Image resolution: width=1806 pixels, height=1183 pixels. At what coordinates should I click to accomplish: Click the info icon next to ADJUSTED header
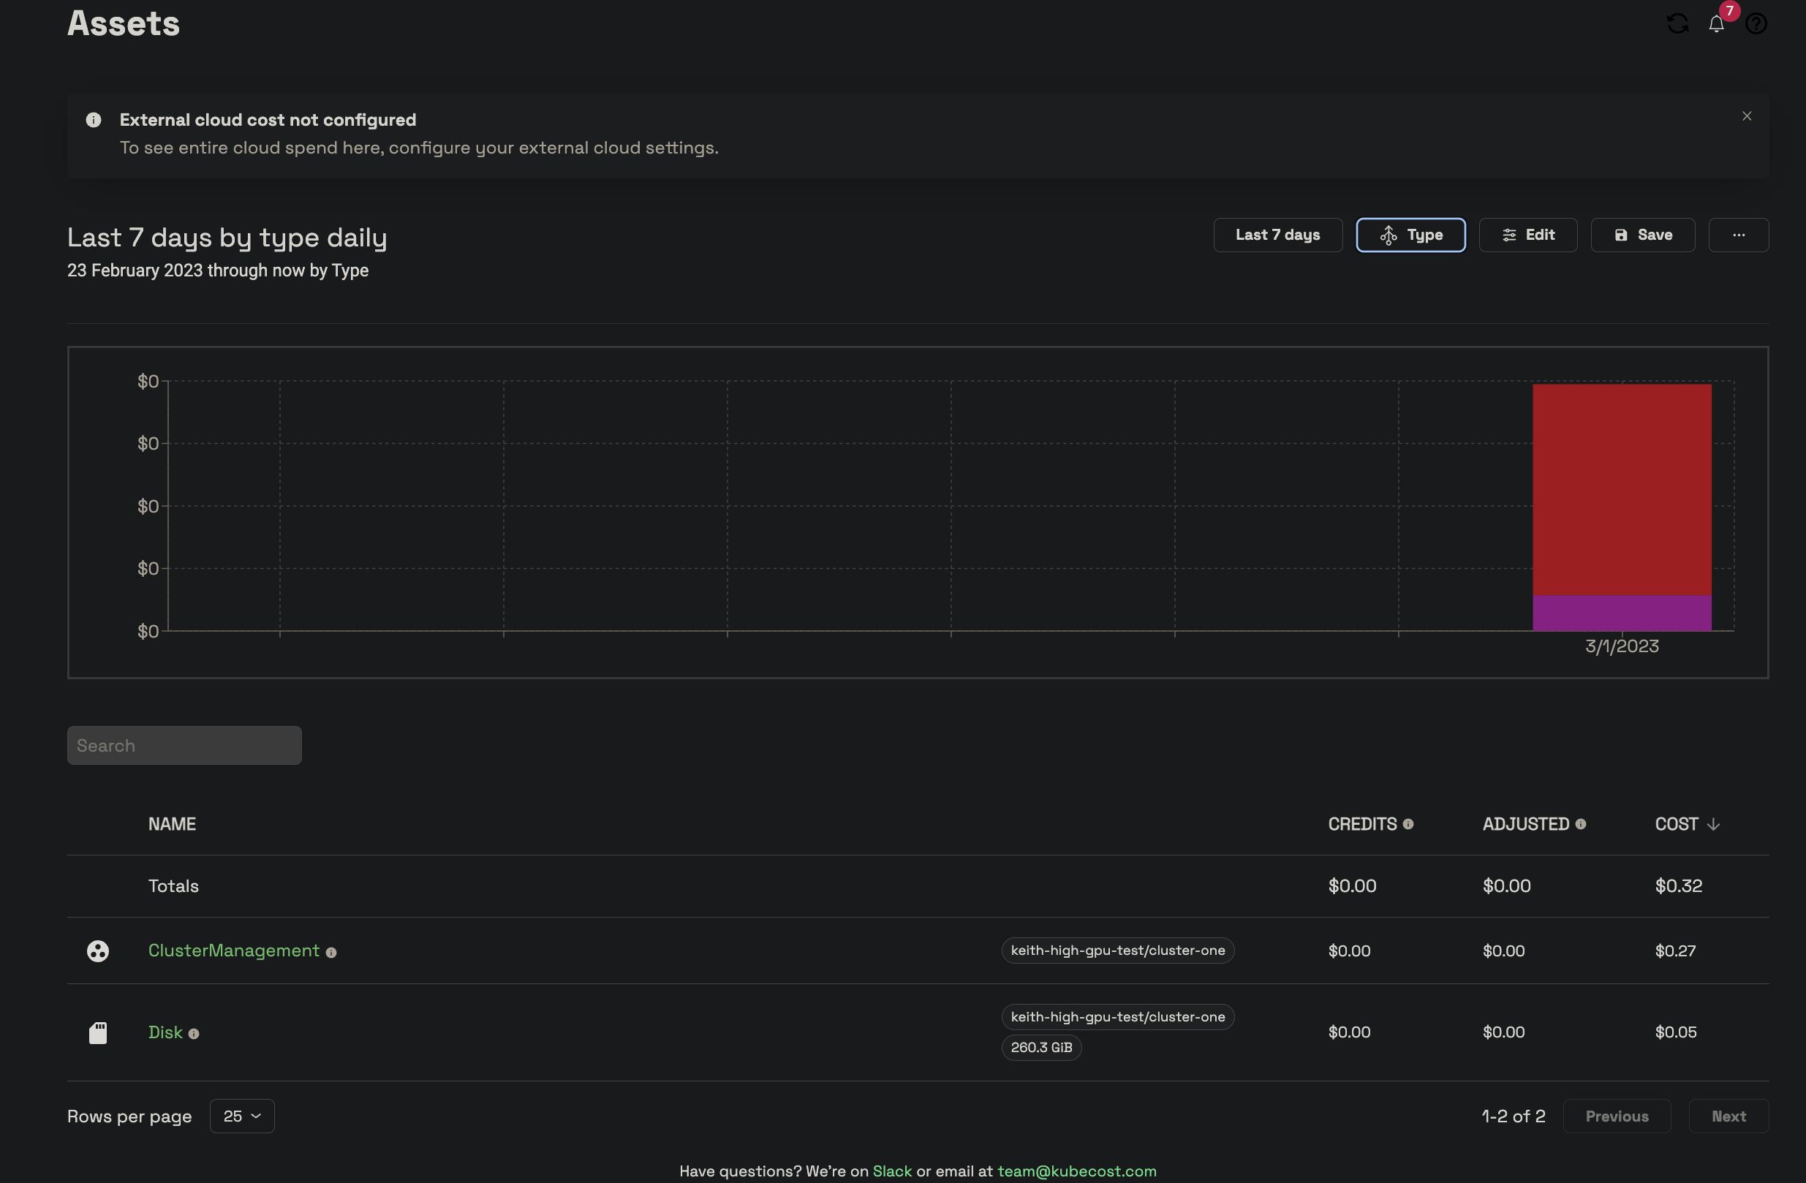[1582, 823]
